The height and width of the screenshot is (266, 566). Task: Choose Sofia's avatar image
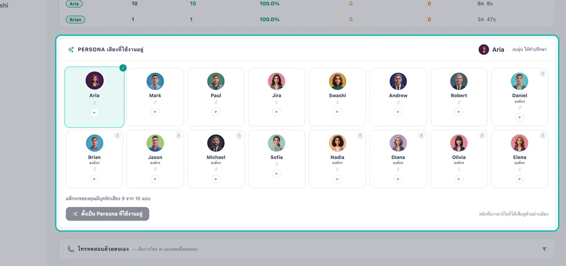[276, 143]
